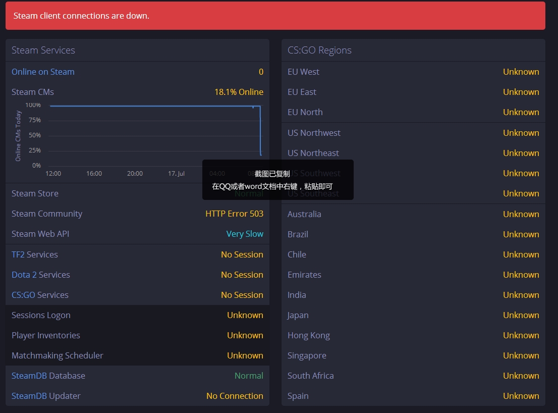Click the 'Very Slow' status text

[245, 234]
